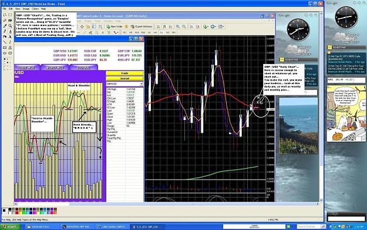Choose the Curve tool
The height and width of the screenshot is (230, 367).
(10, 42)
